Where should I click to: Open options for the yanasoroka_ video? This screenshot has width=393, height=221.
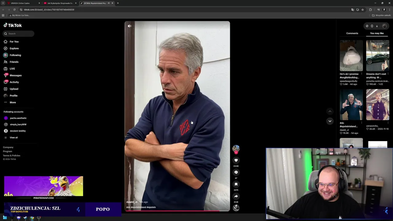(388, 123)
